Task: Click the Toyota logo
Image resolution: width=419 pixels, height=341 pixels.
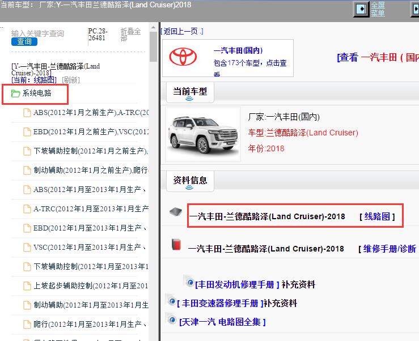Action: [x=183, y=57]
